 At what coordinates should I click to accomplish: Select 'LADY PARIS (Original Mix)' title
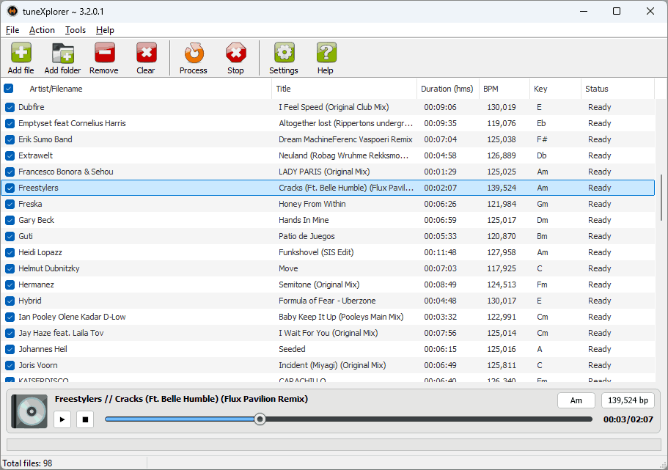pyautogui.click(x=324, y=172)
